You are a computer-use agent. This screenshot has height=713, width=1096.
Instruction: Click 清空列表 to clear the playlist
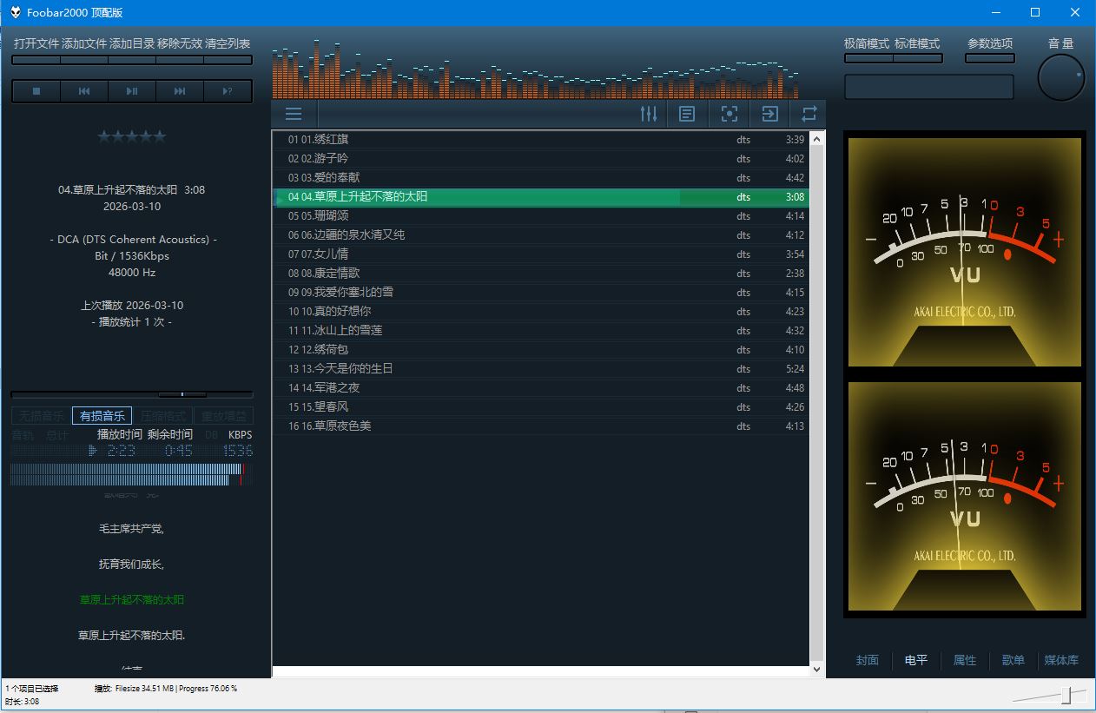(x=228, y=43)
